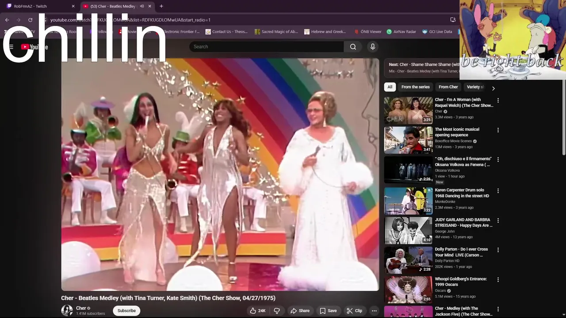Open the YouTube hamburger guide menu
The width and height of the screenshot is (566, 318).
tap(11, 47)
